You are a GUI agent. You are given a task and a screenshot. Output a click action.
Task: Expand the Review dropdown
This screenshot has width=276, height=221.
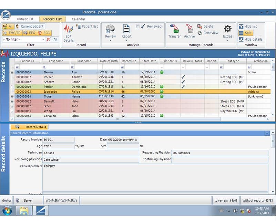pos(110,40)
